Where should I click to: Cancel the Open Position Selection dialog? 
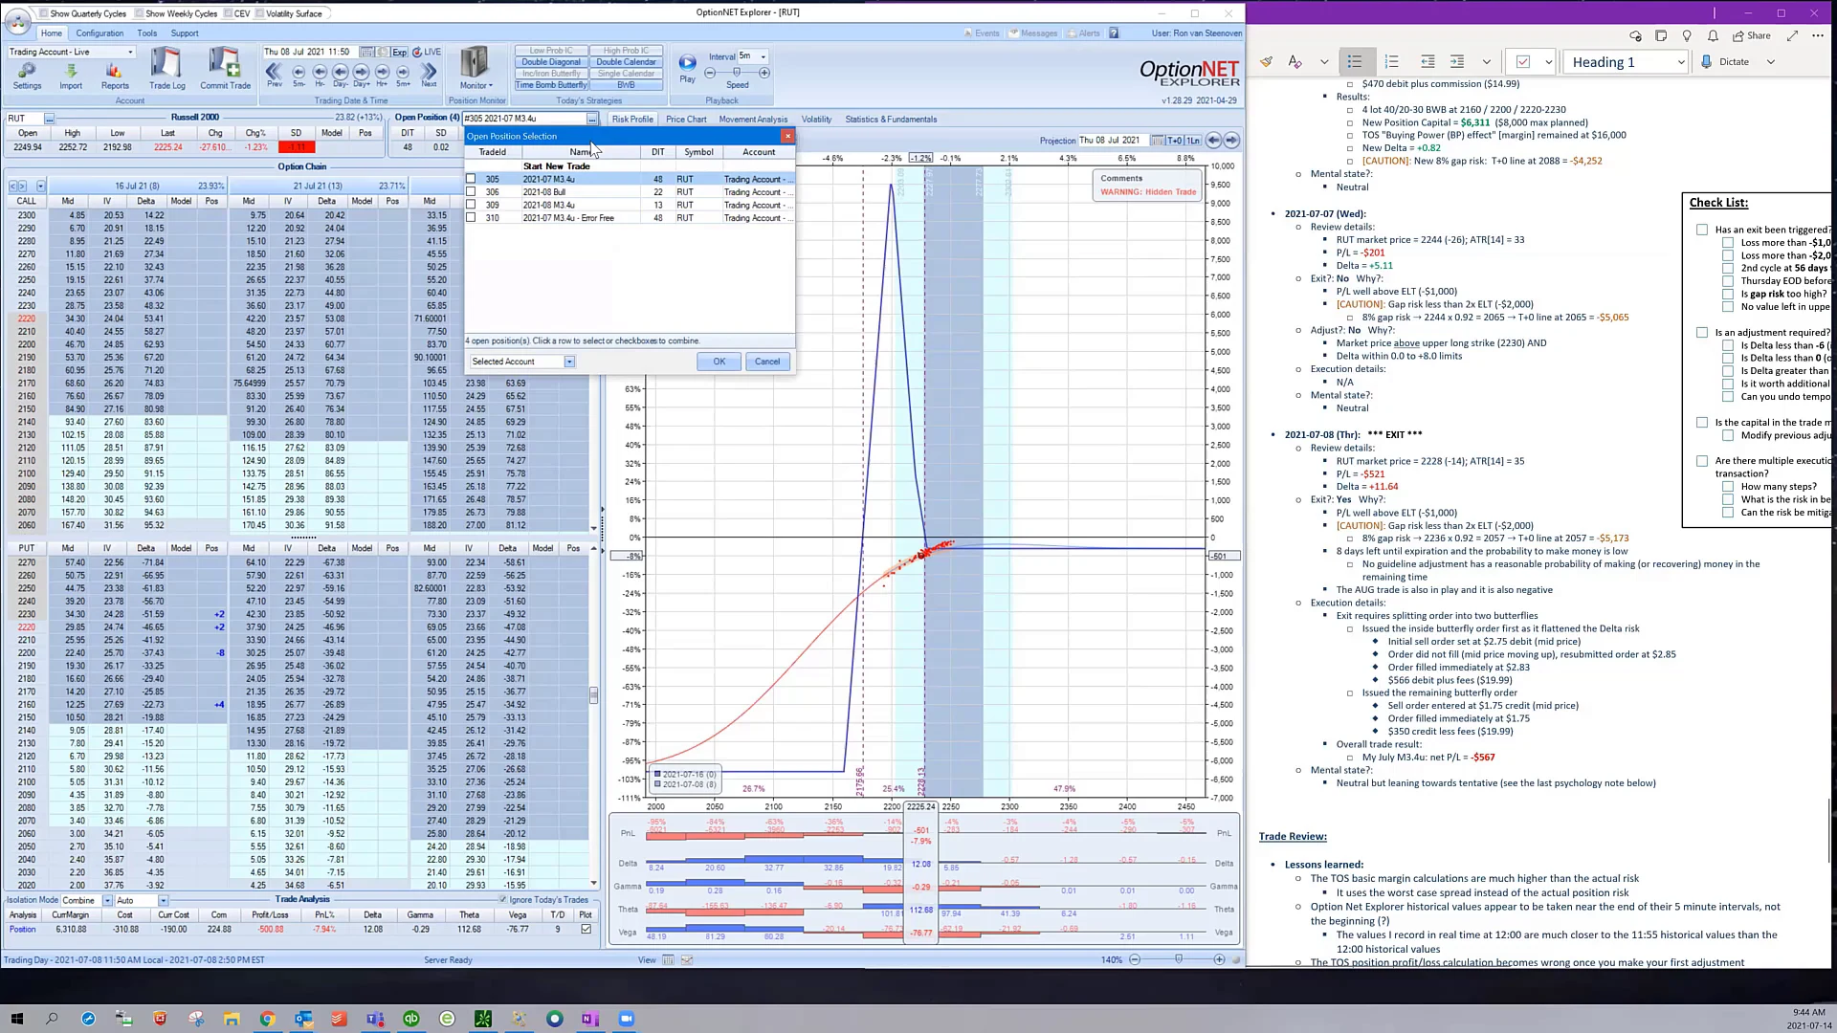[x=767, y=362]
